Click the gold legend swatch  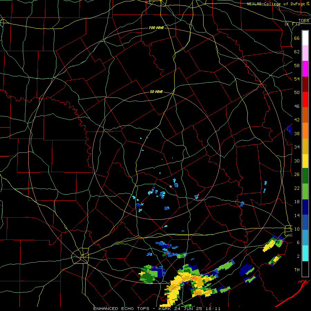click(305, 146)
